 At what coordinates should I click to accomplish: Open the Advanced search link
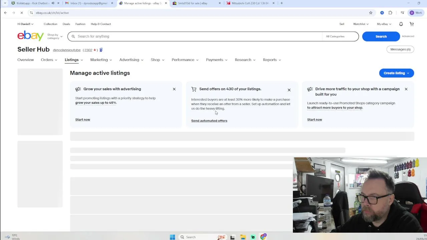click(x=408, y=36)
